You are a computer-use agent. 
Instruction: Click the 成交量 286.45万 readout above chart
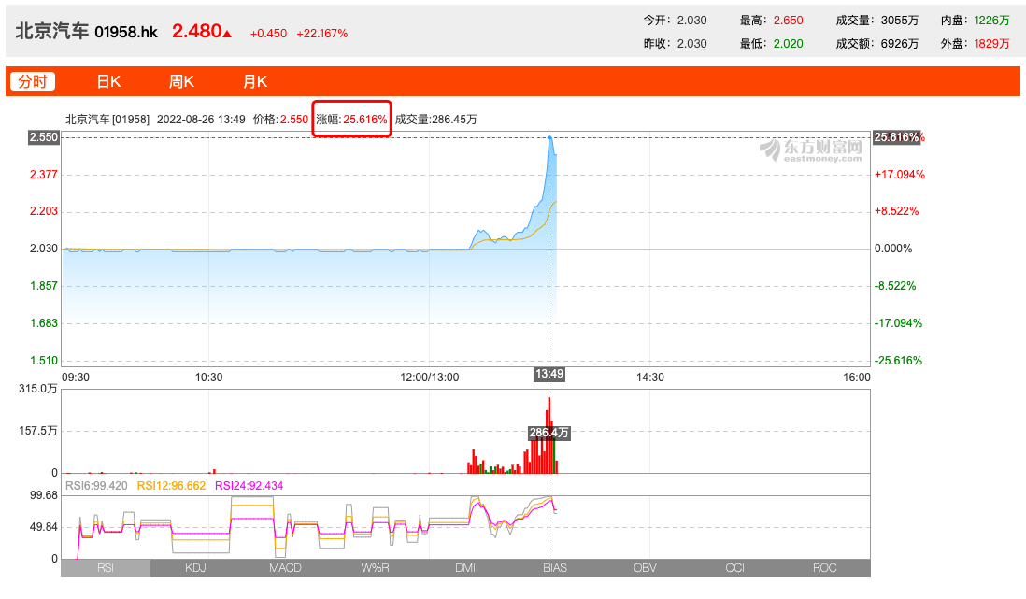(435, 119)
